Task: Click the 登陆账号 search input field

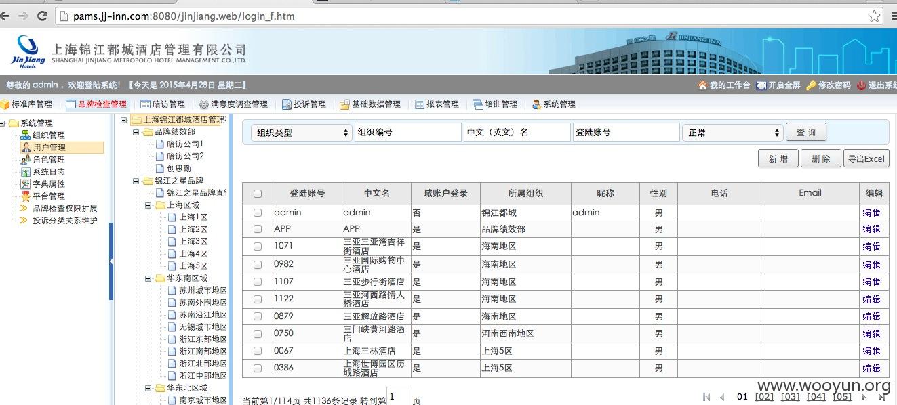Action: click(626, 133)
